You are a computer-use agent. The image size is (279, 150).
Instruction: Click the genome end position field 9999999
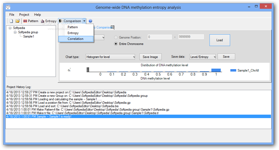(x=191, y=37)
